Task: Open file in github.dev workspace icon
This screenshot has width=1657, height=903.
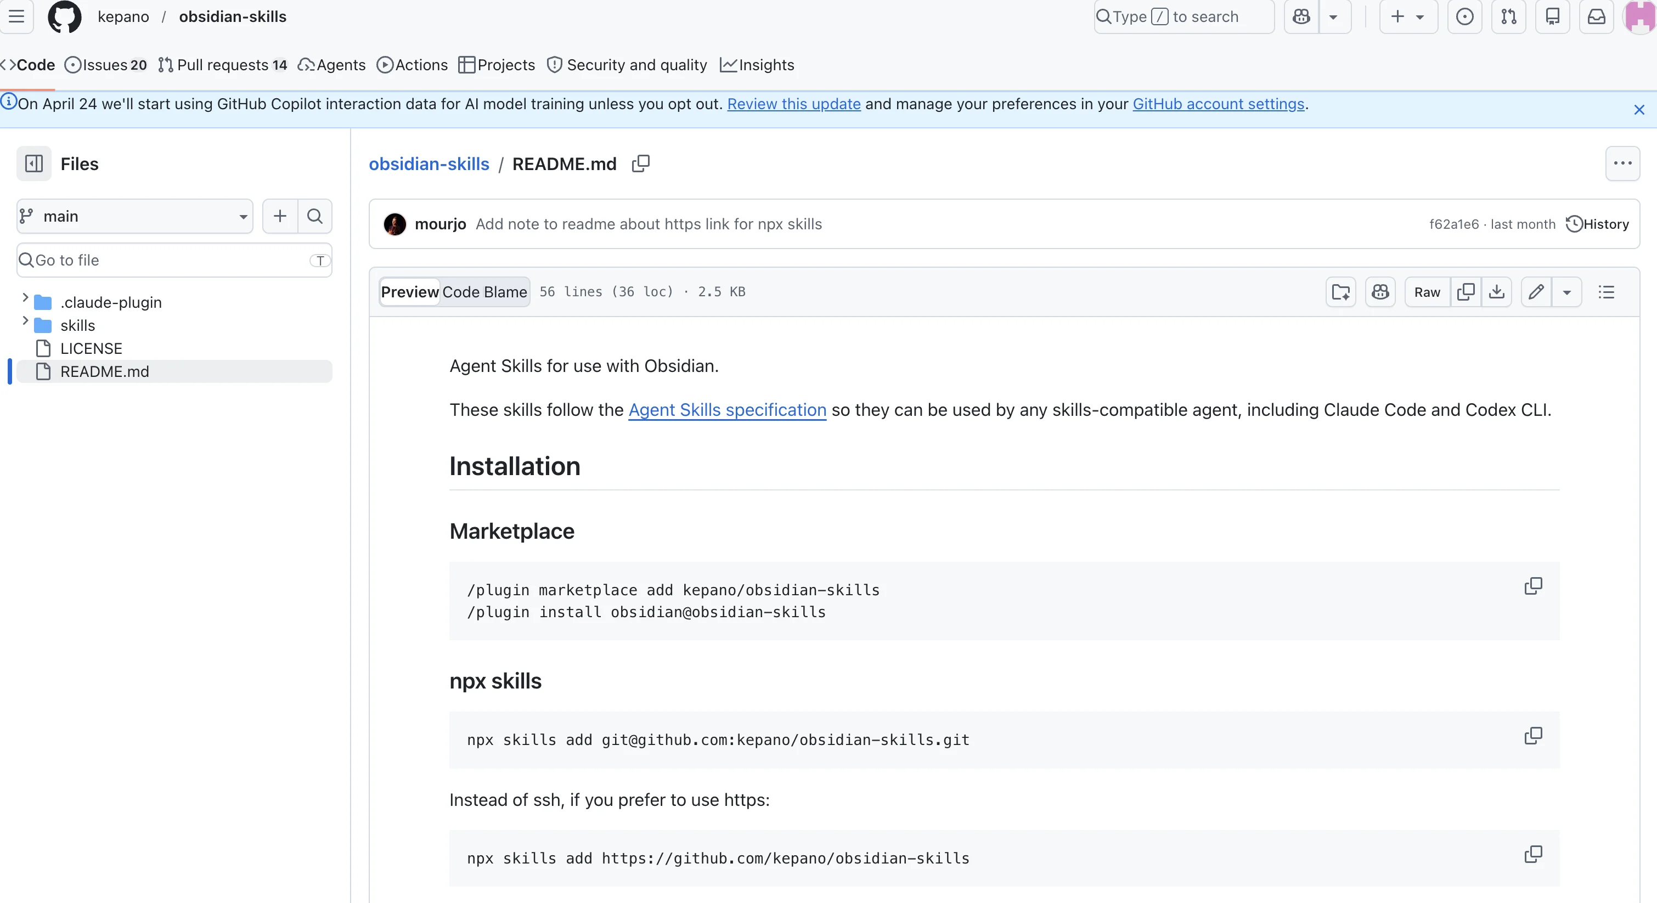Action: point(1341,292)
